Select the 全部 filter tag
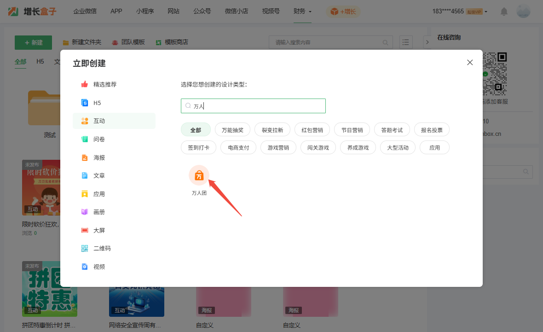Image resolution: width=543 pixels, height=332 pixels. (196, 130)
